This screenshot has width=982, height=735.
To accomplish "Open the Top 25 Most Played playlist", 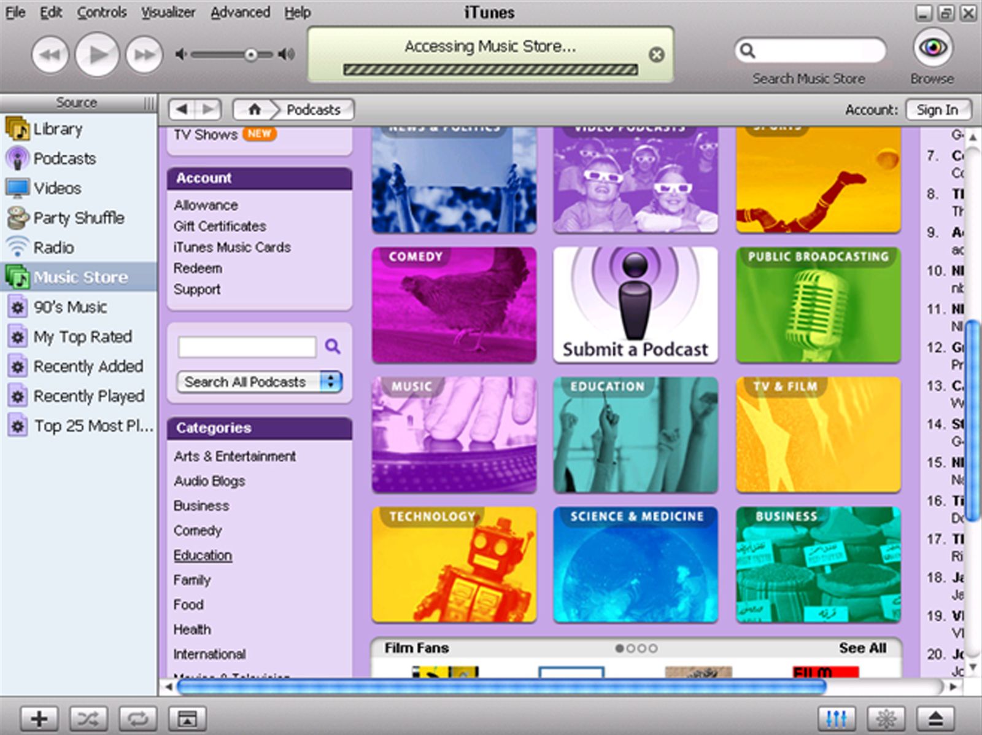I will [x=79, y=426].
